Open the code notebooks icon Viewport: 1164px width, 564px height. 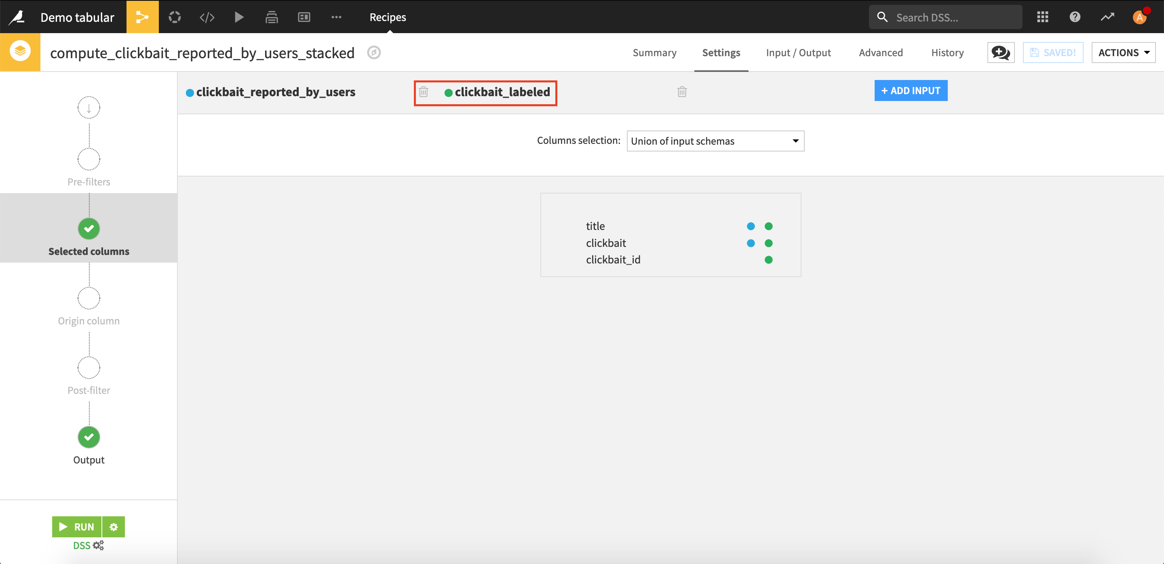(x=207, y=17)
